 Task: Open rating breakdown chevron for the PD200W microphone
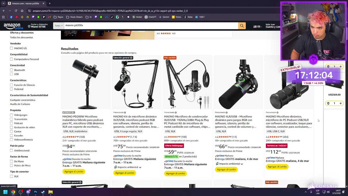77,137
